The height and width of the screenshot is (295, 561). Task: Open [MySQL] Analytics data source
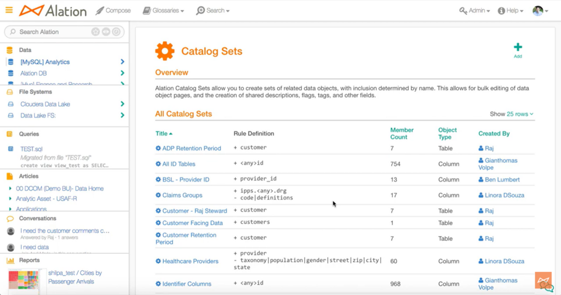(x=45, y=62)
